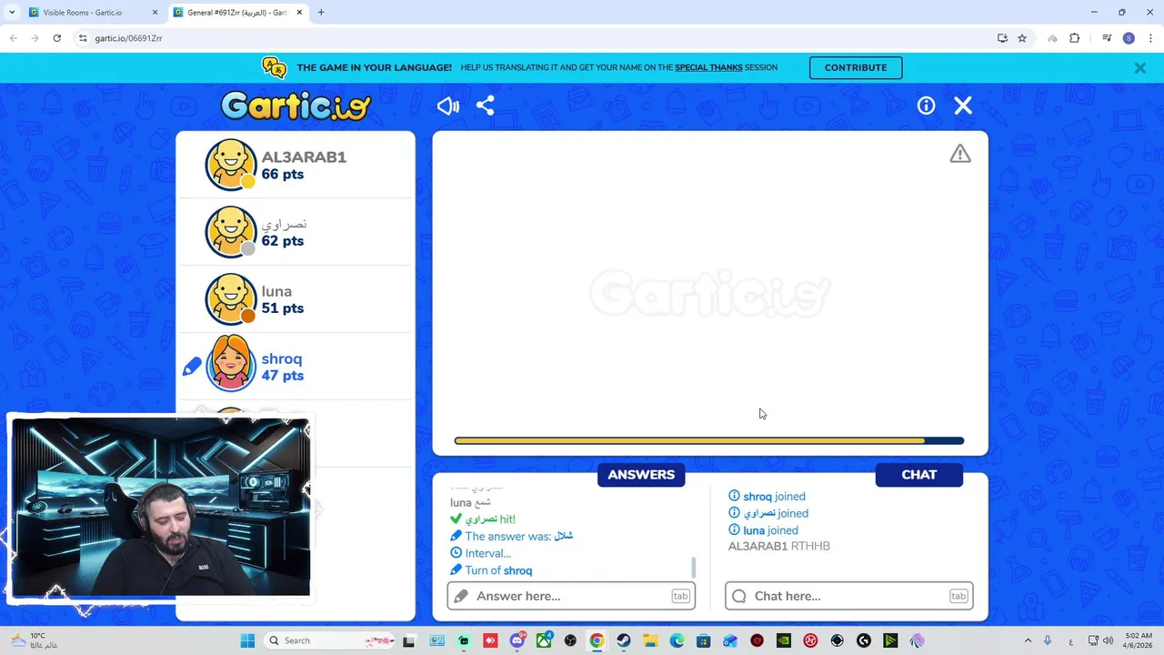Open the clock showing 5:02 AM

(x=1138, y=640)
